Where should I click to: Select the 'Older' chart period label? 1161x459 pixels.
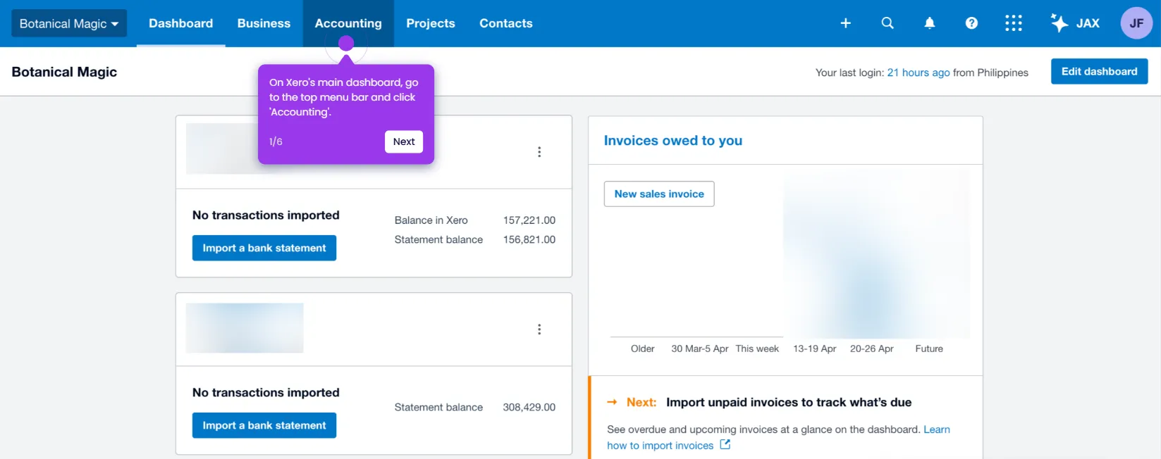pos(642,348)
